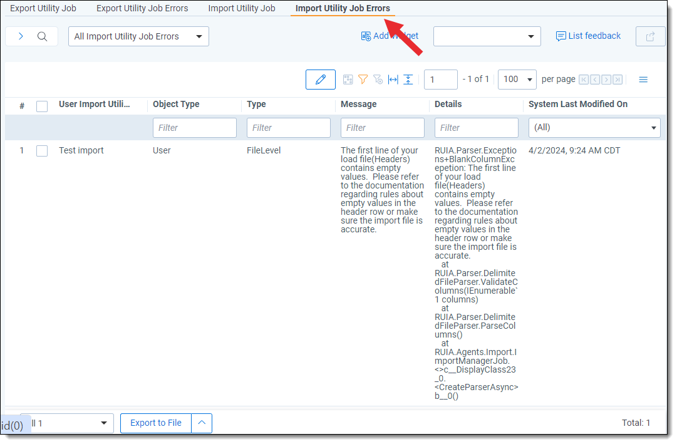Click the search magnifier icon
Image resolution: width=677 pixels, height=444 pixels.
click(x=43, y=36)
